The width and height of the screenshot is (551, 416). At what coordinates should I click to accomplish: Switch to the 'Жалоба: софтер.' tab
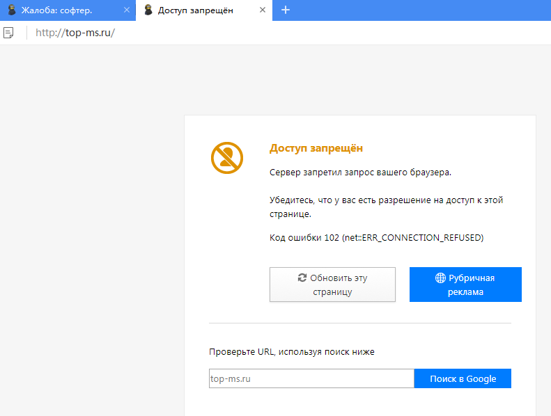click(x=68, y=10)
